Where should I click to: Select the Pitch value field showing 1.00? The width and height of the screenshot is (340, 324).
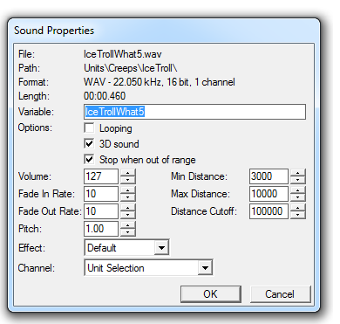[x=101, y=229]
